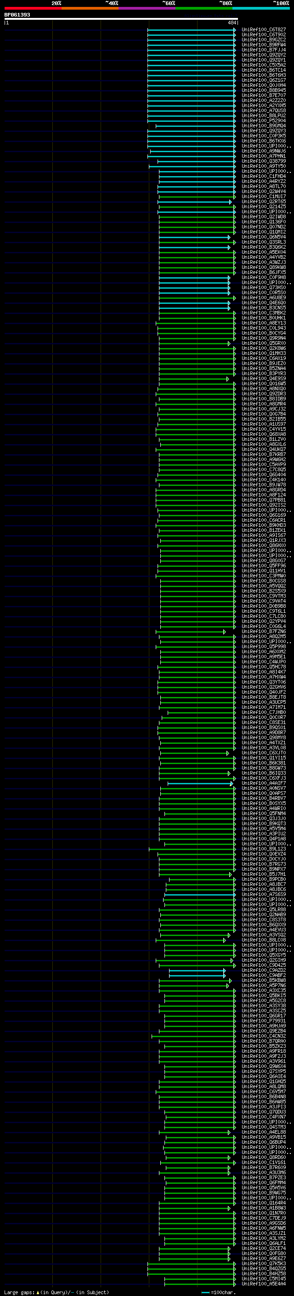Open hit label UniRef100_C0P3K5
Screen dimensions: 294x1296
[x=264, y=136]
